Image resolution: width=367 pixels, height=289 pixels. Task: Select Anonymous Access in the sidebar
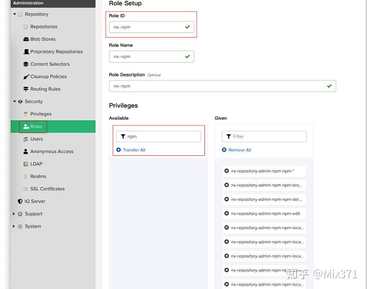[51, 152]
